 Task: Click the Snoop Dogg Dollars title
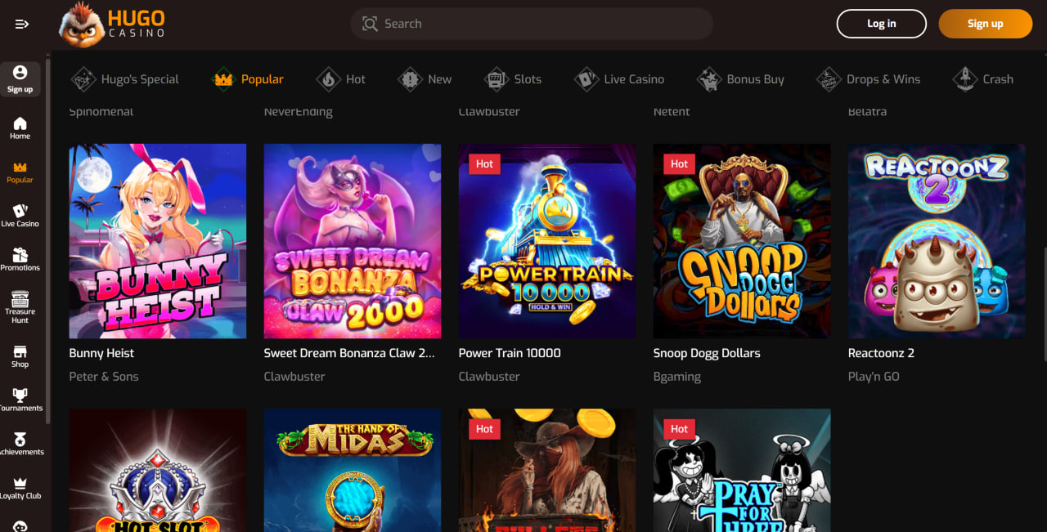[707, 353]
